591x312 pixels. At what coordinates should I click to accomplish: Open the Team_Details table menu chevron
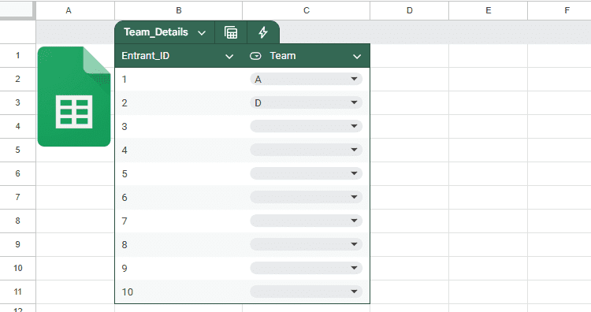click(x=202, y=33)
